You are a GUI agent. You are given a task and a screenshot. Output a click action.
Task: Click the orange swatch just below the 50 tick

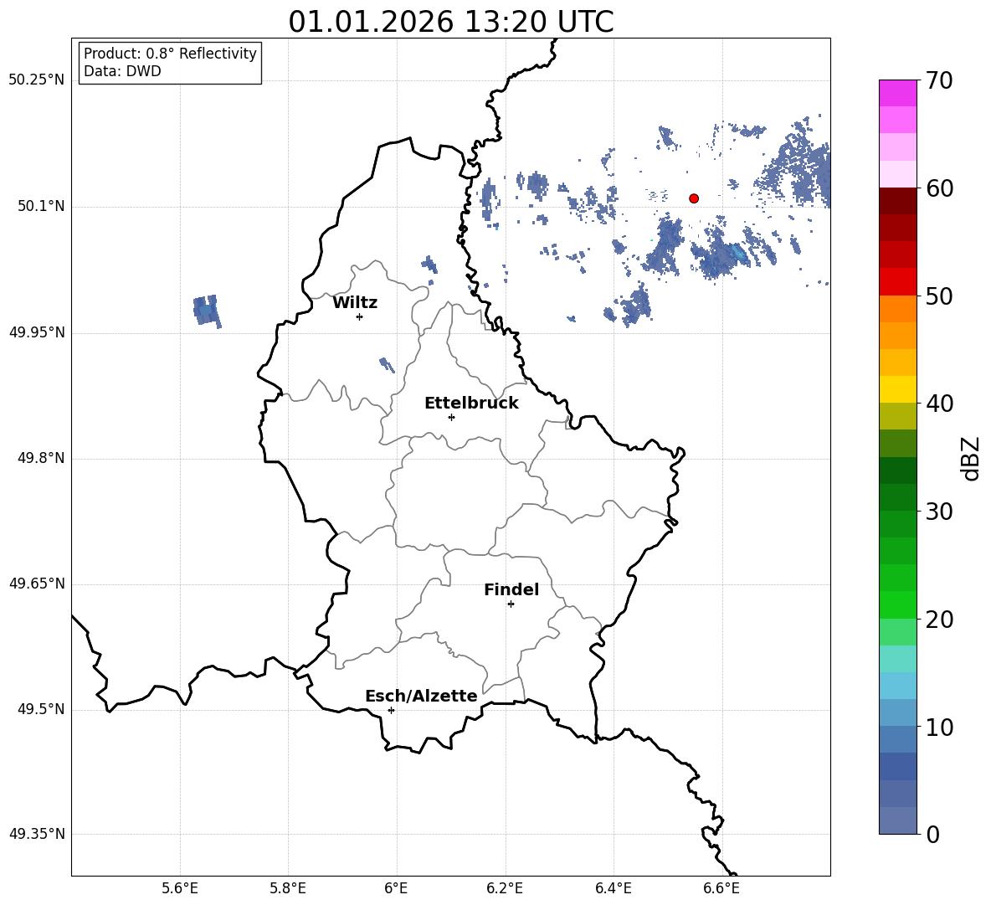click(897, 308)
